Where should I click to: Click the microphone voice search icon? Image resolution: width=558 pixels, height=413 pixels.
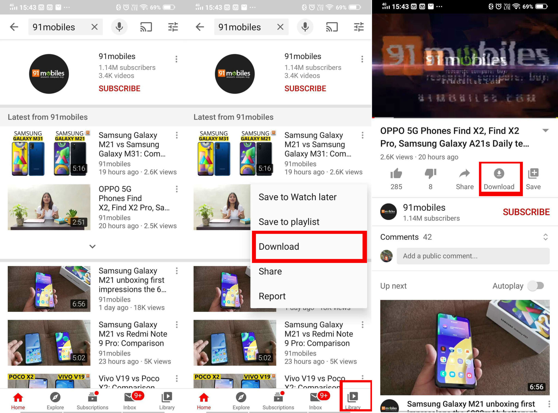[x=119, y=27]
